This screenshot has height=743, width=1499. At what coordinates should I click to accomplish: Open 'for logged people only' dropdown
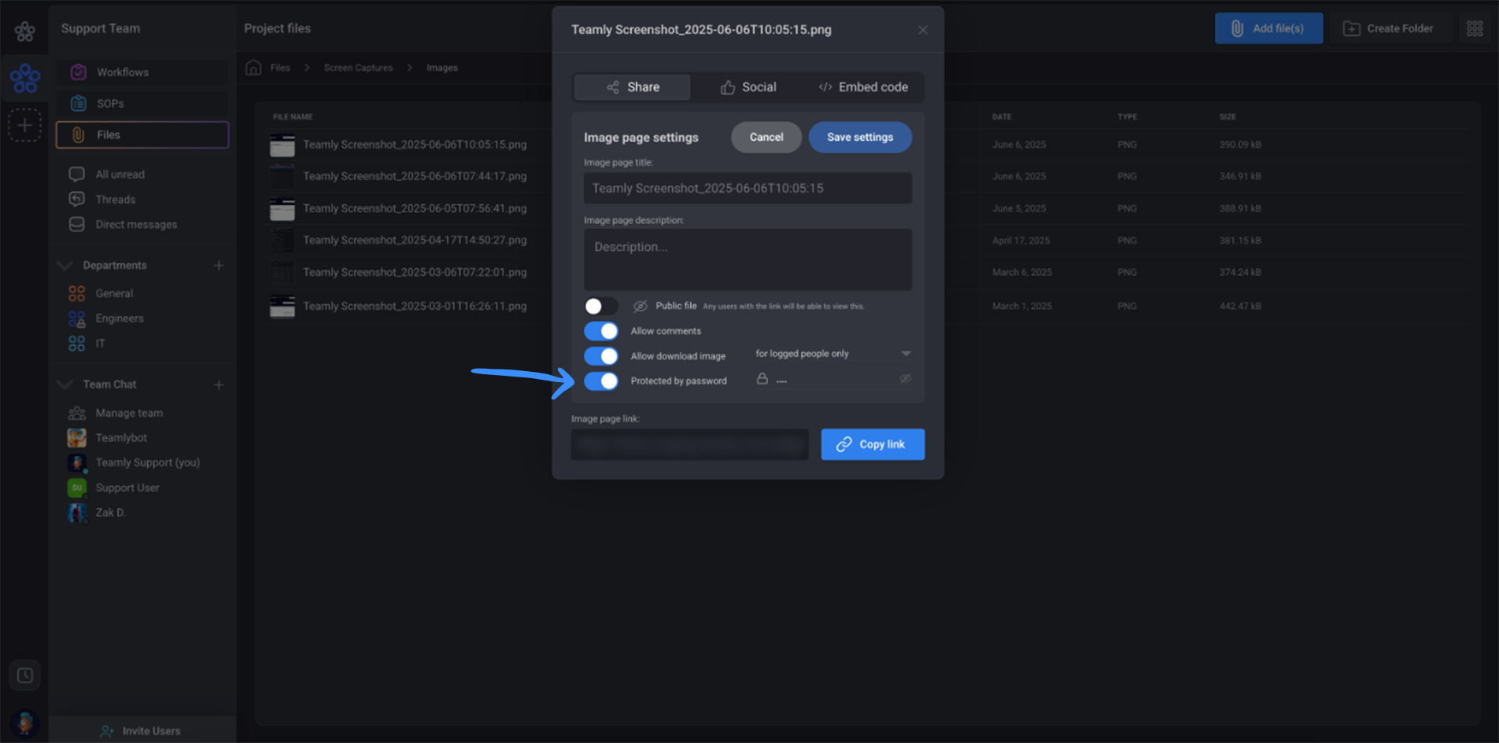coord(833,354)
